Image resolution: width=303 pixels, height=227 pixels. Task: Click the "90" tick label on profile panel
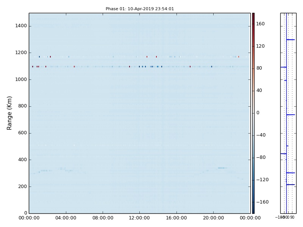[292, 218]
